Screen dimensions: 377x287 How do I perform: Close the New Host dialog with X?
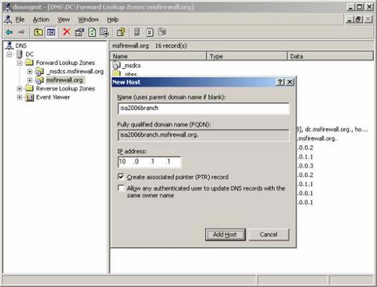(x=290, y=82)
